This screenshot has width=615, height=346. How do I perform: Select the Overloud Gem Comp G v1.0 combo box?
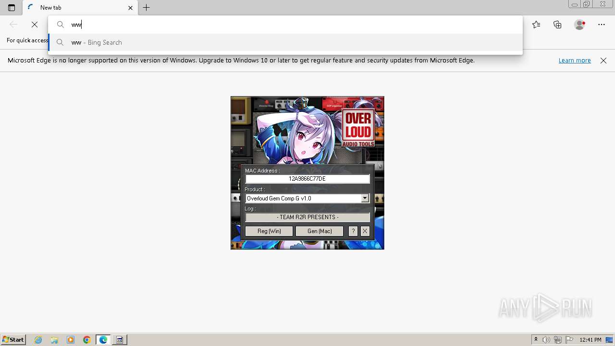tap(307, 198)
